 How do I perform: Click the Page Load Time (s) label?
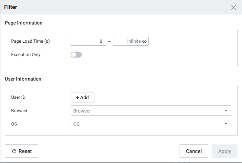pyautogui.click(x=30, y=41)
